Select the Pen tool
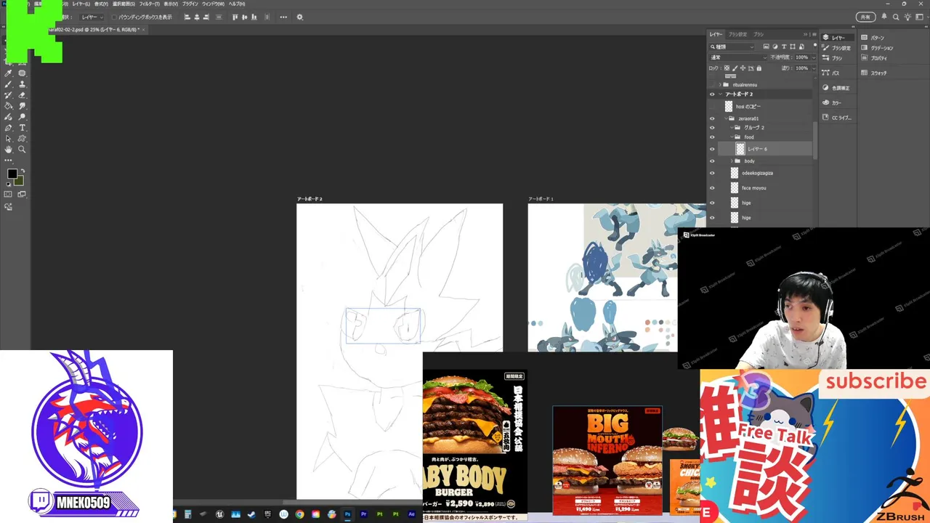Screen dimensions: 930x523 click(x=9, y=128)
